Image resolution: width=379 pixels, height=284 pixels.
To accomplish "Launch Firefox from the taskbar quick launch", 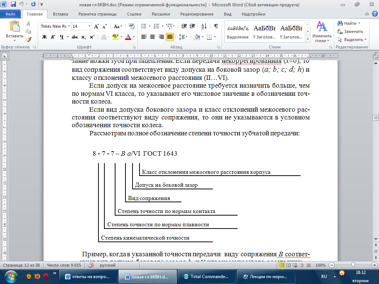I will click(x=37, y=276).
